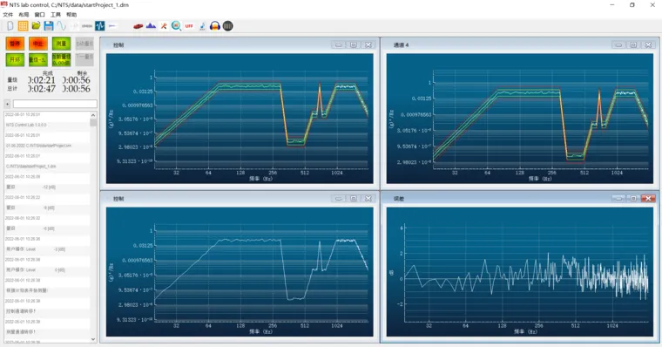Click the round black grille icon
The image size is (662, 347).
tap(227, 26)
